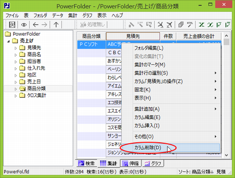Click the first green Excel icon
235x178 pixels.
(x=202, y=24)
